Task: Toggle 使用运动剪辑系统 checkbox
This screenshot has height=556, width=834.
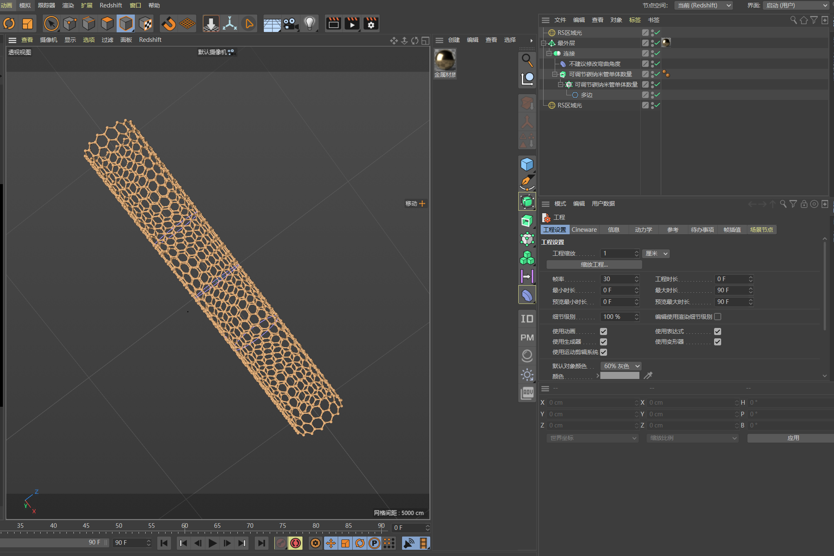Action: tap(604, 352)
